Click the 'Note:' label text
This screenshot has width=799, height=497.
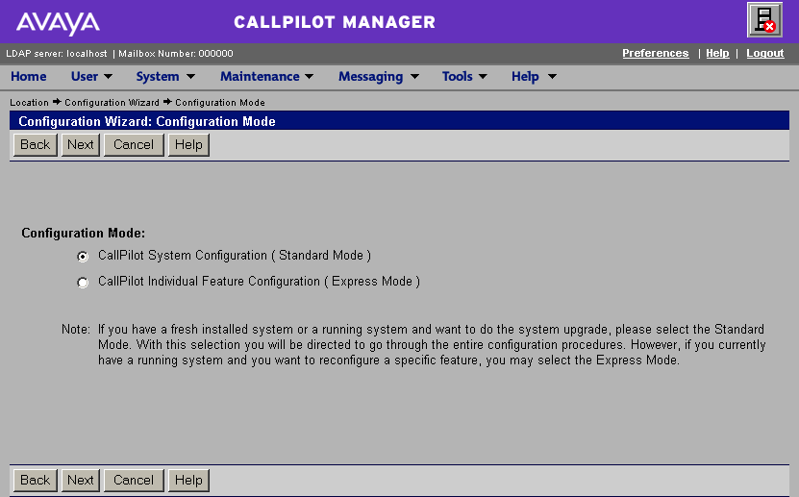(75, 330)
